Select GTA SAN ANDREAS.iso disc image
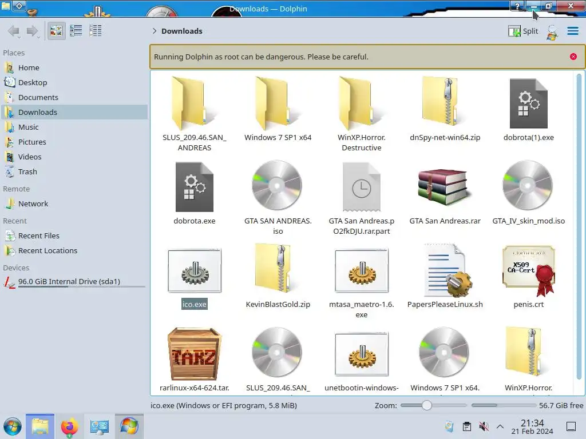Screen dimensions: 586x439 [278, 198]
